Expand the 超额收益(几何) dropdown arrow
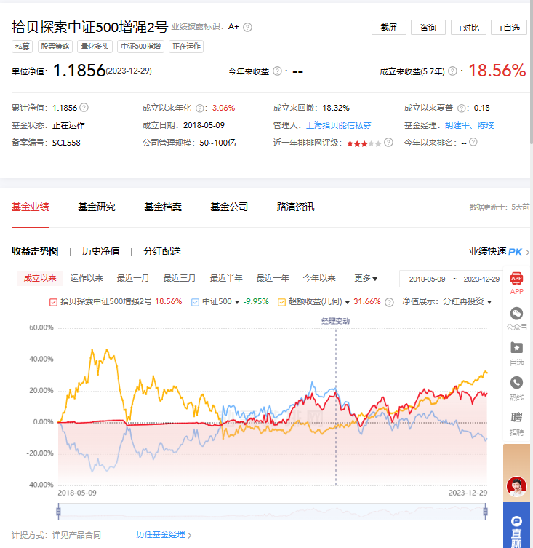 pyautogui.click(x=347, y=302)
